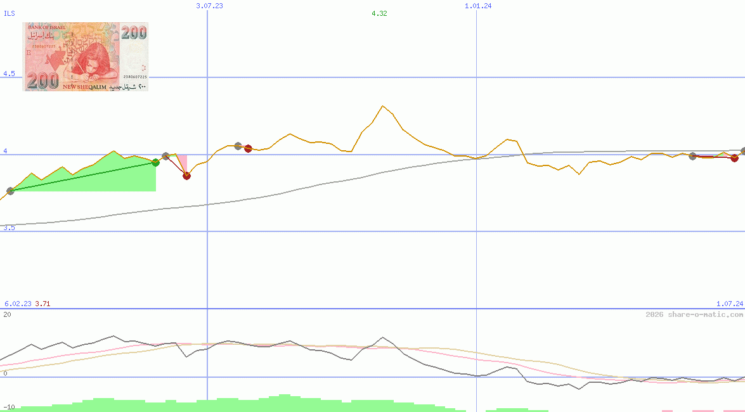The width and height of the screenshot is (745, 412).
Task: Click the gray marker just left of pink area
Action: click(165, 156)
